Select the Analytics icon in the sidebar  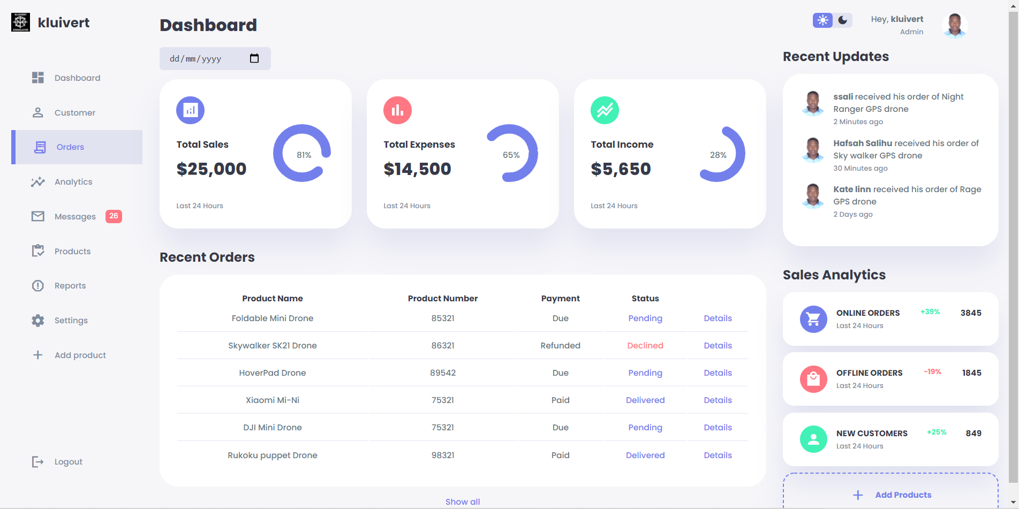point(37,181)
